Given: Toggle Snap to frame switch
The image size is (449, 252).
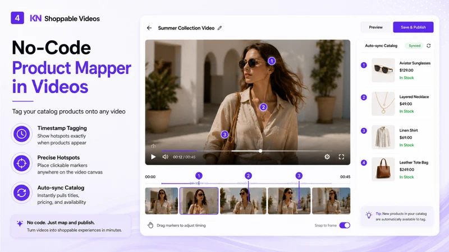Looking at the screenshot, I should (345, 225).
